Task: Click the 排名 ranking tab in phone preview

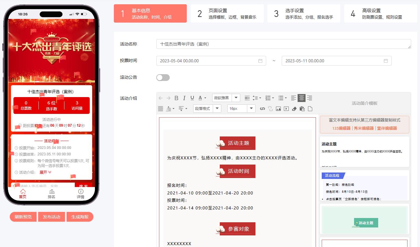Action: click(51, 194)
